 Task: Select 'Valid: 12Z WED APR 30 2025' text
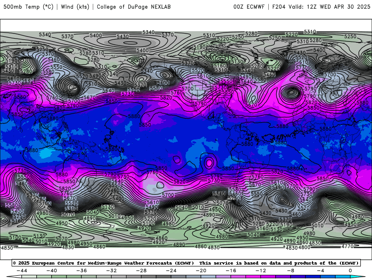pos(329,7)
